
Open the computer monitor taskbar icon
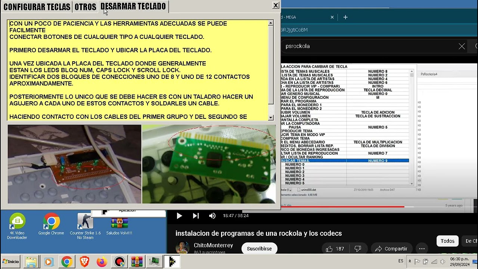155,262
